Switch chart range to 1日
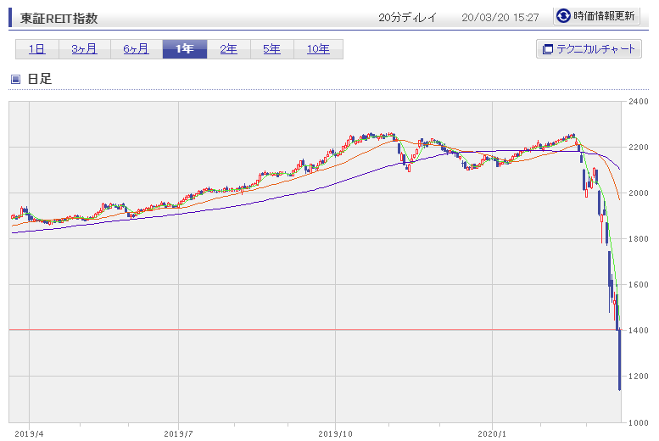This screenshot has height=441, width=659. [37, 49]
